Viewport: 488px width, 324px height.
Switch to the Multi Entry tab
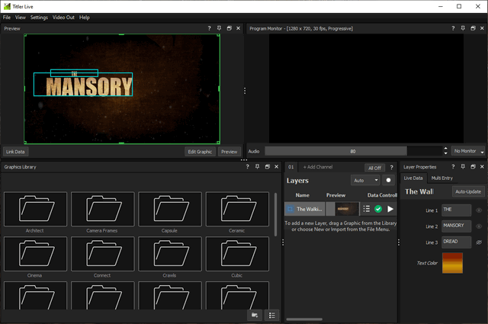(x=441, y=178)
